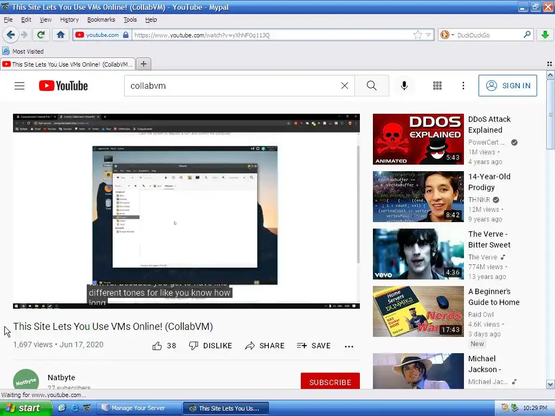
Task: Click the taskbar clock showing 10:29 PM
Action: (x=535, y=408)
